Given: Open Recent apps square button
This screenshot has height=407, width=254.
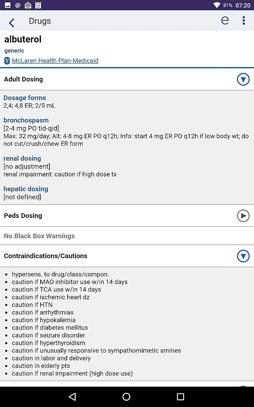Looking at the screenshot, I should tap(180, 396).
